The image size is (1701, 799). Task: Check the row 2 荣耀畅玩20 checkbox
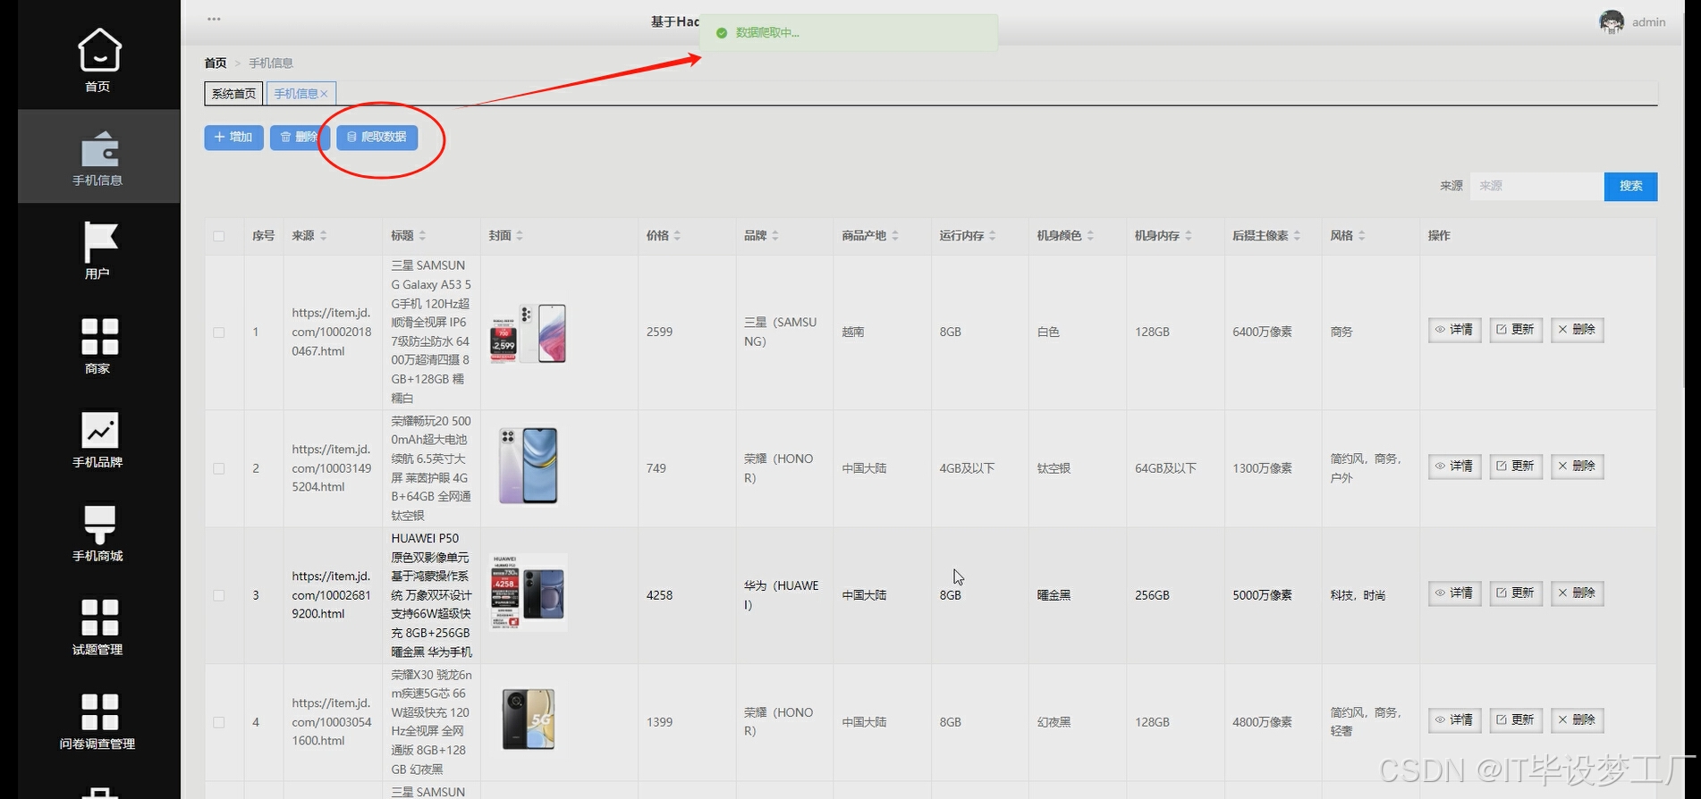(x=219, y=468)
